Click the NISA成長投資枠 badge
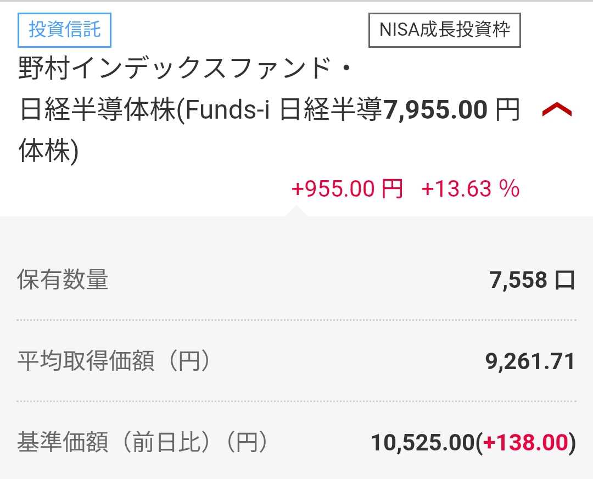 (x=444, y=29)
